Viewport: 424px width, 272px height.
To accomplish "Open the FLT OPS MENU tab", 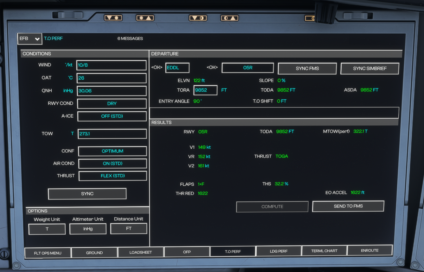I will tap(48, 253).
